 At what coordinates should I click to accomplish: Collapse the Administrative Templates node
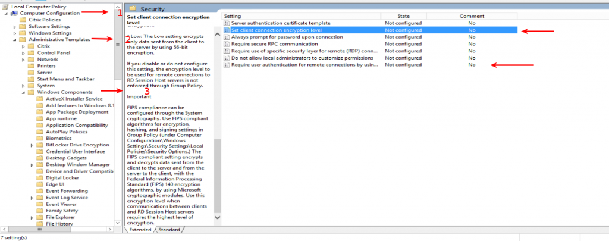pos(15,40)
